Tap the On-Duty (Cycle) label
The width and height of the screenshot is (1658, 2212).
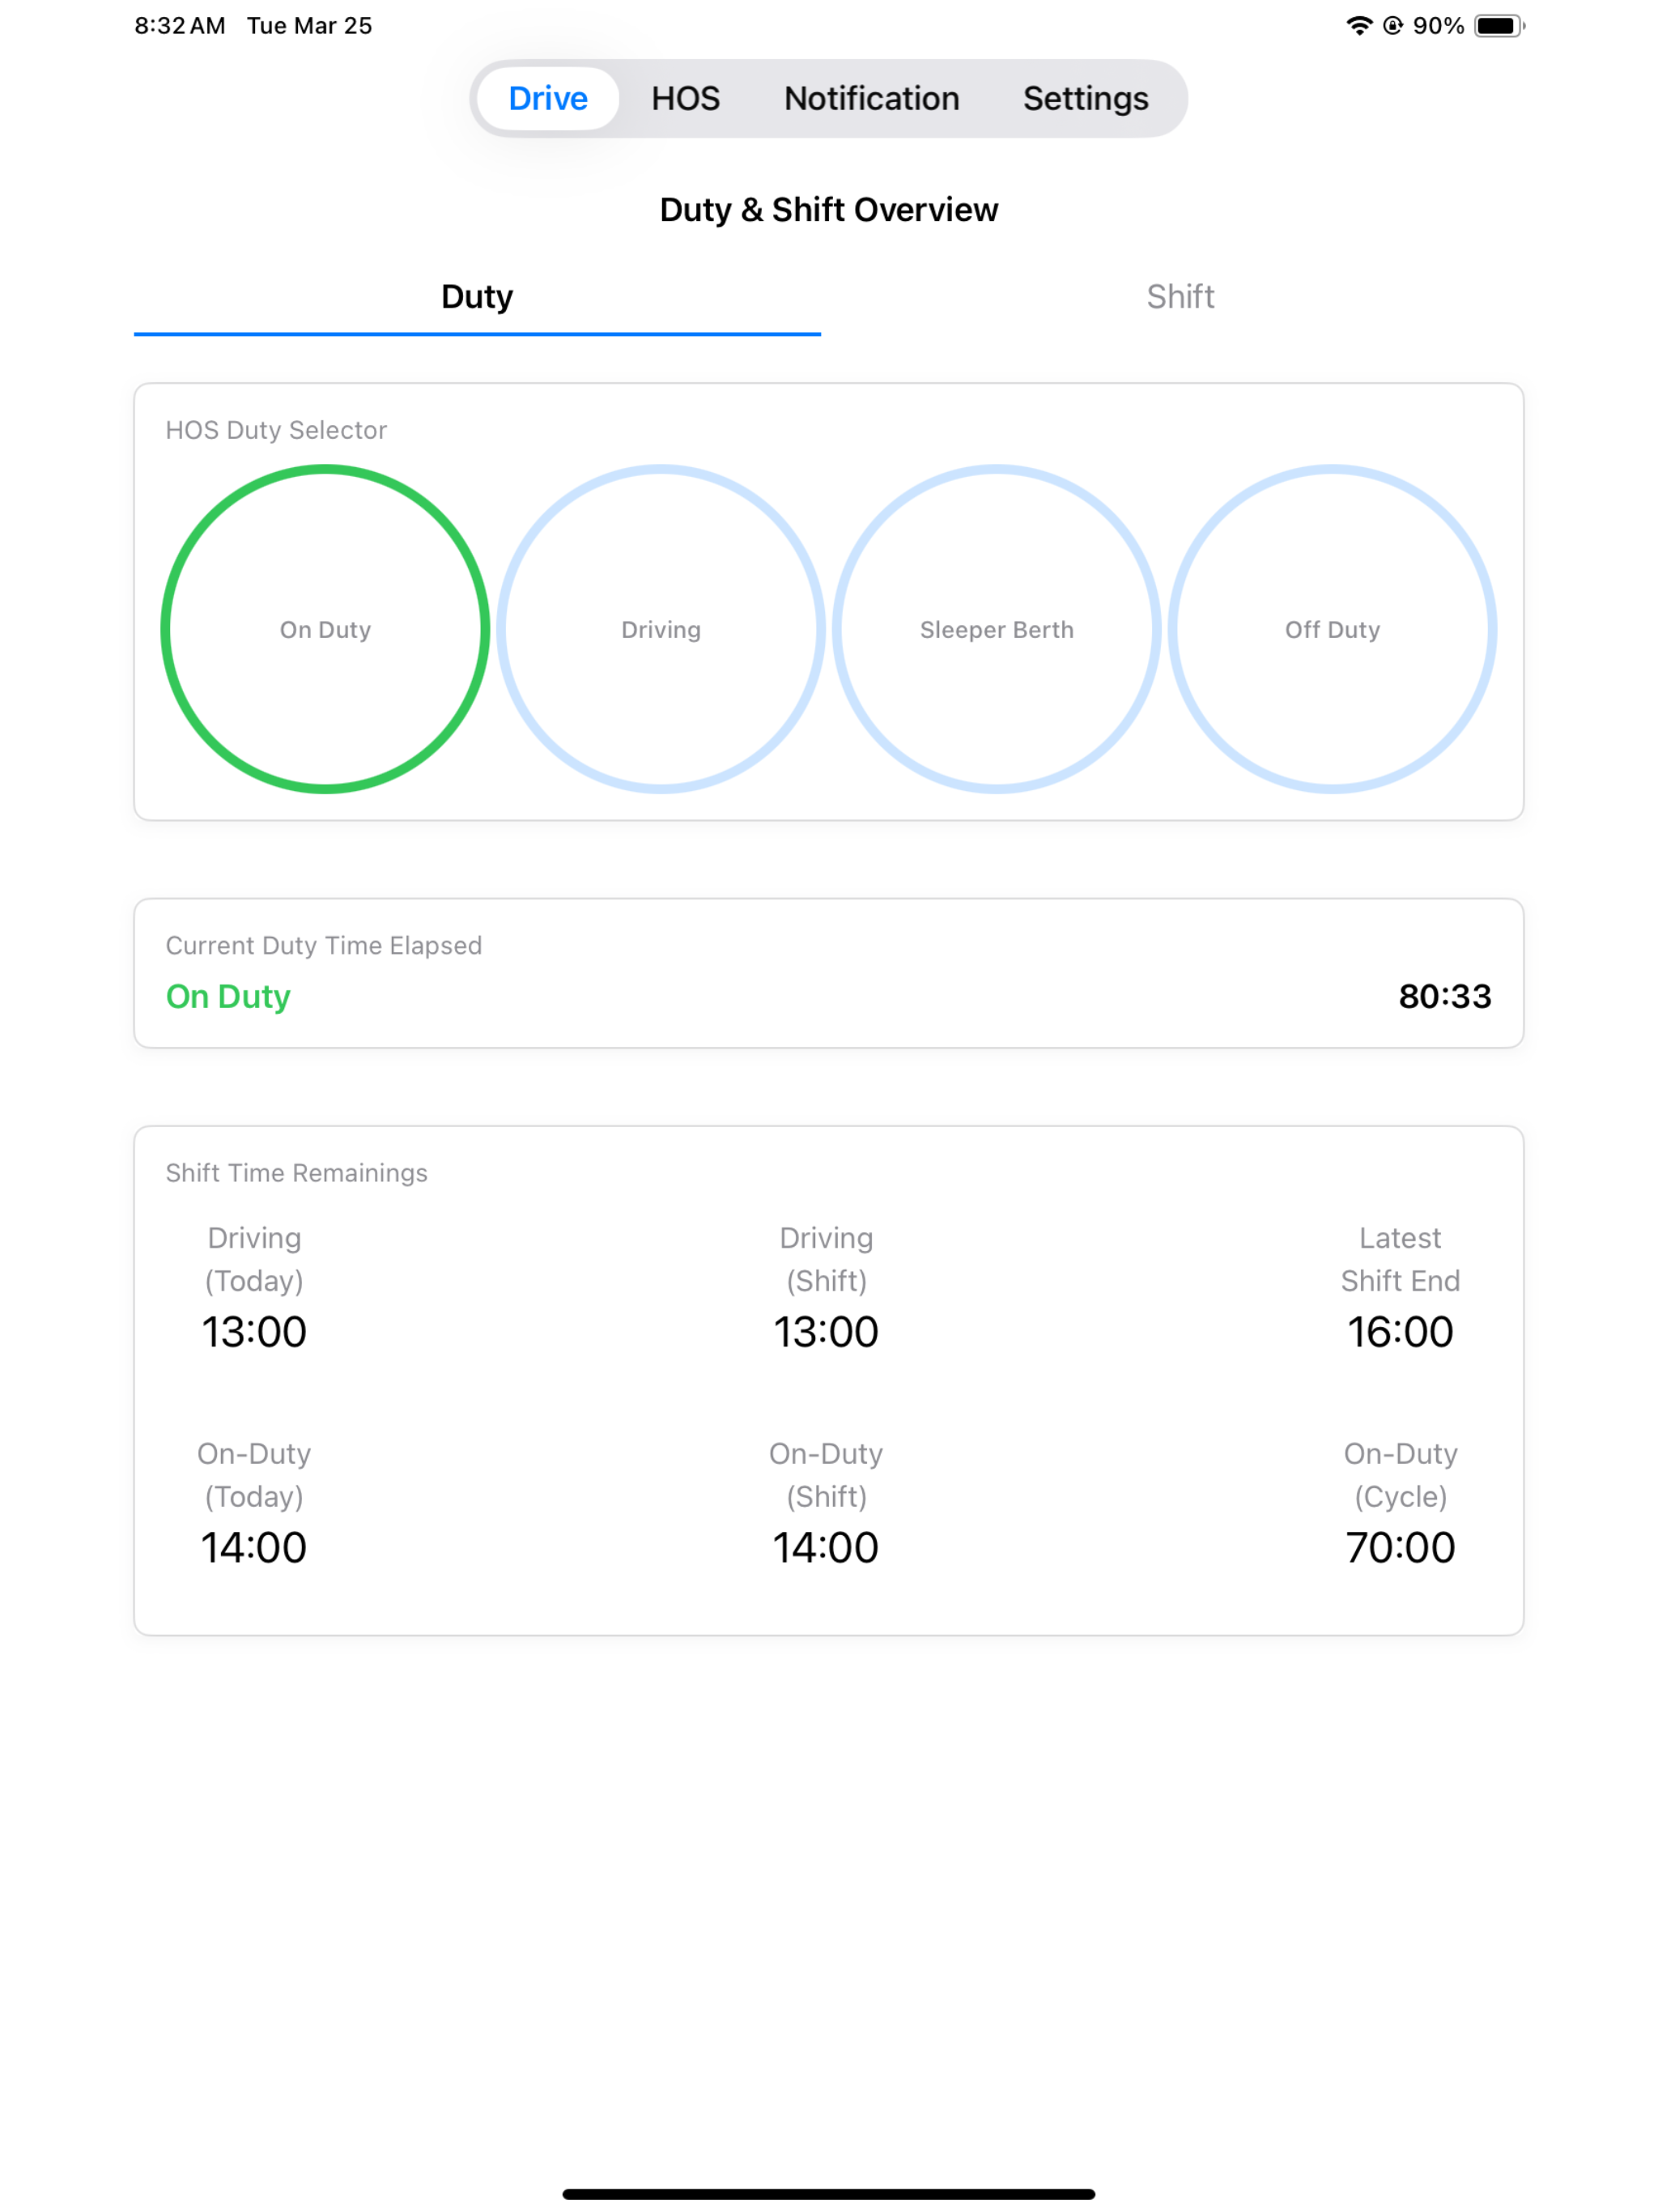(1400, 1475)
